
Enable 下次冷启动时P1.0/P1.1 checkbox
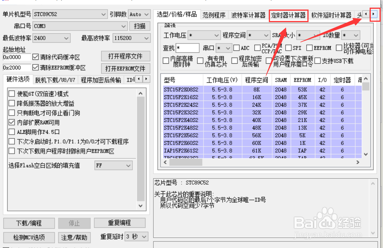11,141
